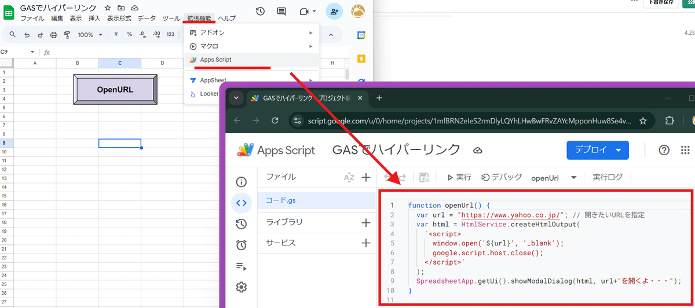Sort files with the AZ icon
This screenshot has height=308, width=695.
point(349,177)
